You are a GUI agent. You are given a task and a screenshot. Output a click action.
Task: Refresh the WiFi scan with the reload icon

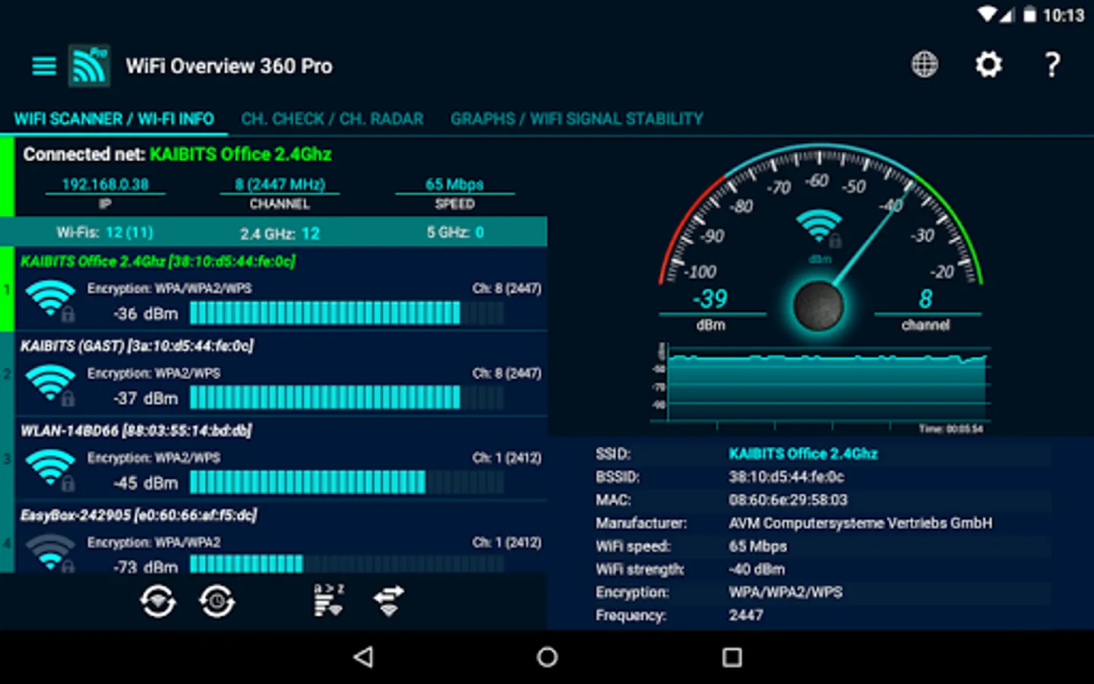pyautogui.click(x=157, y=602)
